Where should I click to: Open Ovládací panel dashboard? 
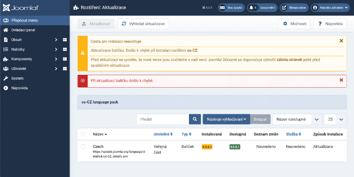35,30
